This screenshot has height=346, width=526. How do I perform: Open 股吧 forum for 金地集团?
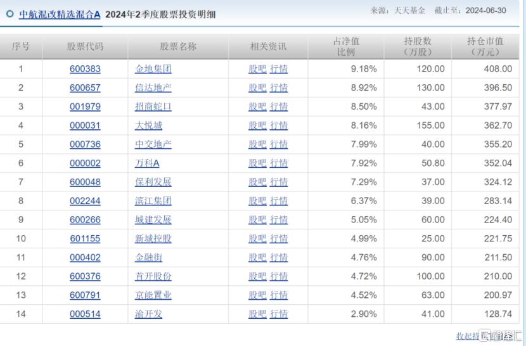tap(257, 69)
